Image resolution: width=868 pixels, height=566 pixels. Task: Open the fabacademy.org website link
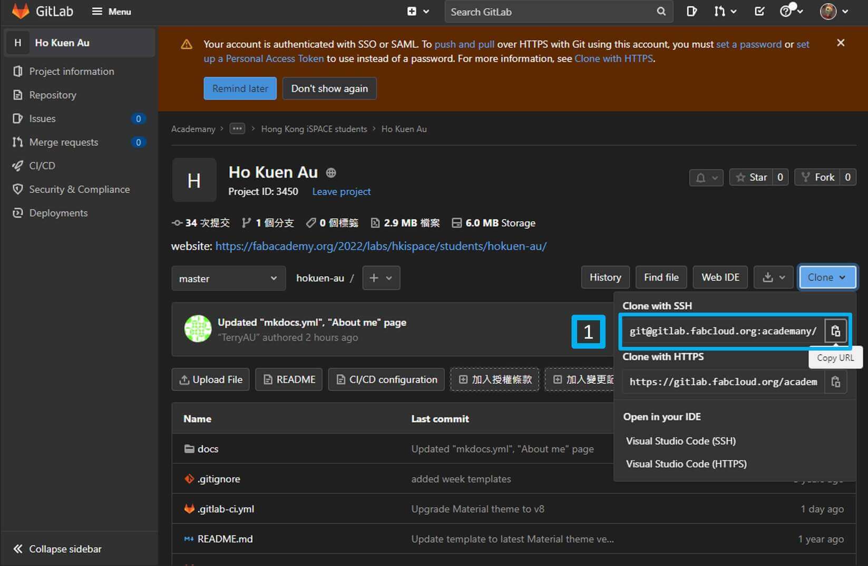(381, 246)
